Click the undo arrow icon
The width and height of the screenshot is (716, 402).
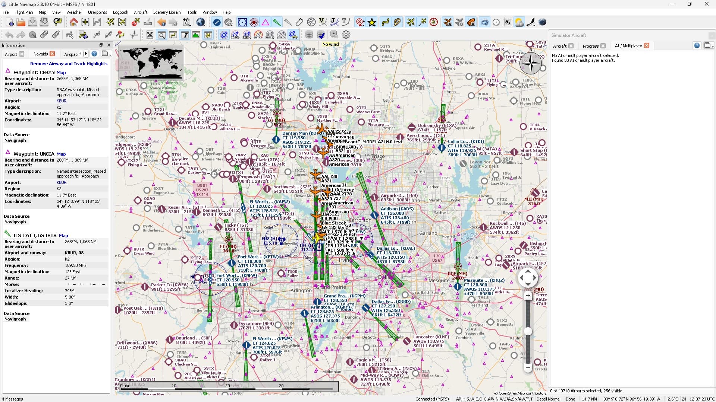point(9,35)
